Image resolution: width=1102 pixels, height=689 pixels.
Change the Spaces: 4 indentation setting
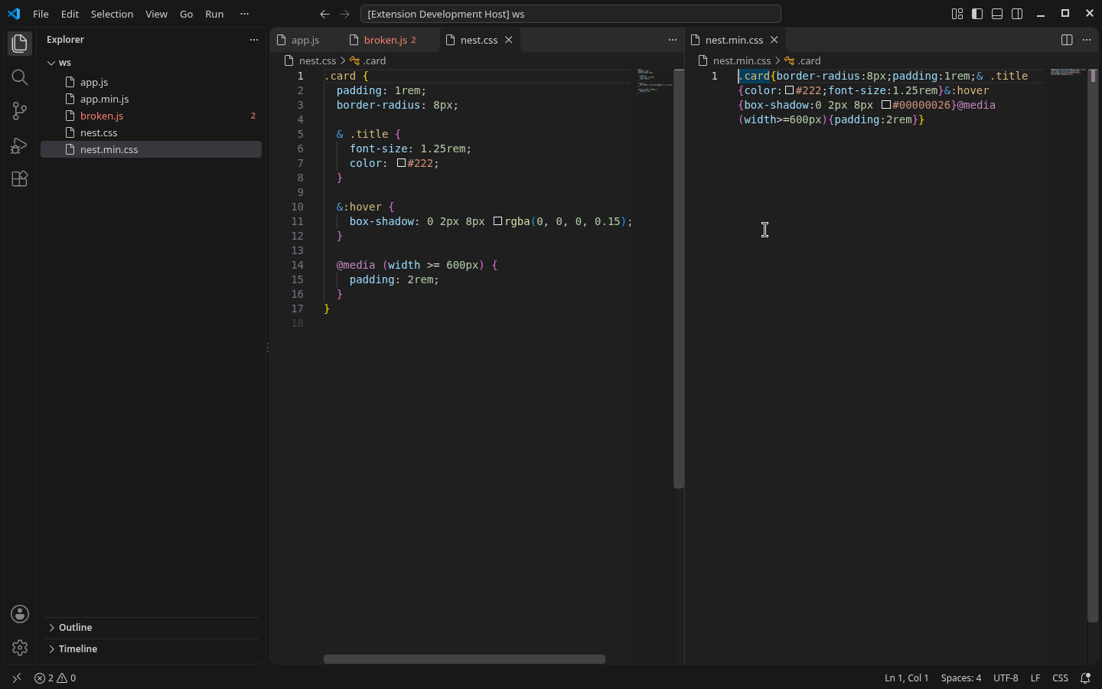coord(961,678)
